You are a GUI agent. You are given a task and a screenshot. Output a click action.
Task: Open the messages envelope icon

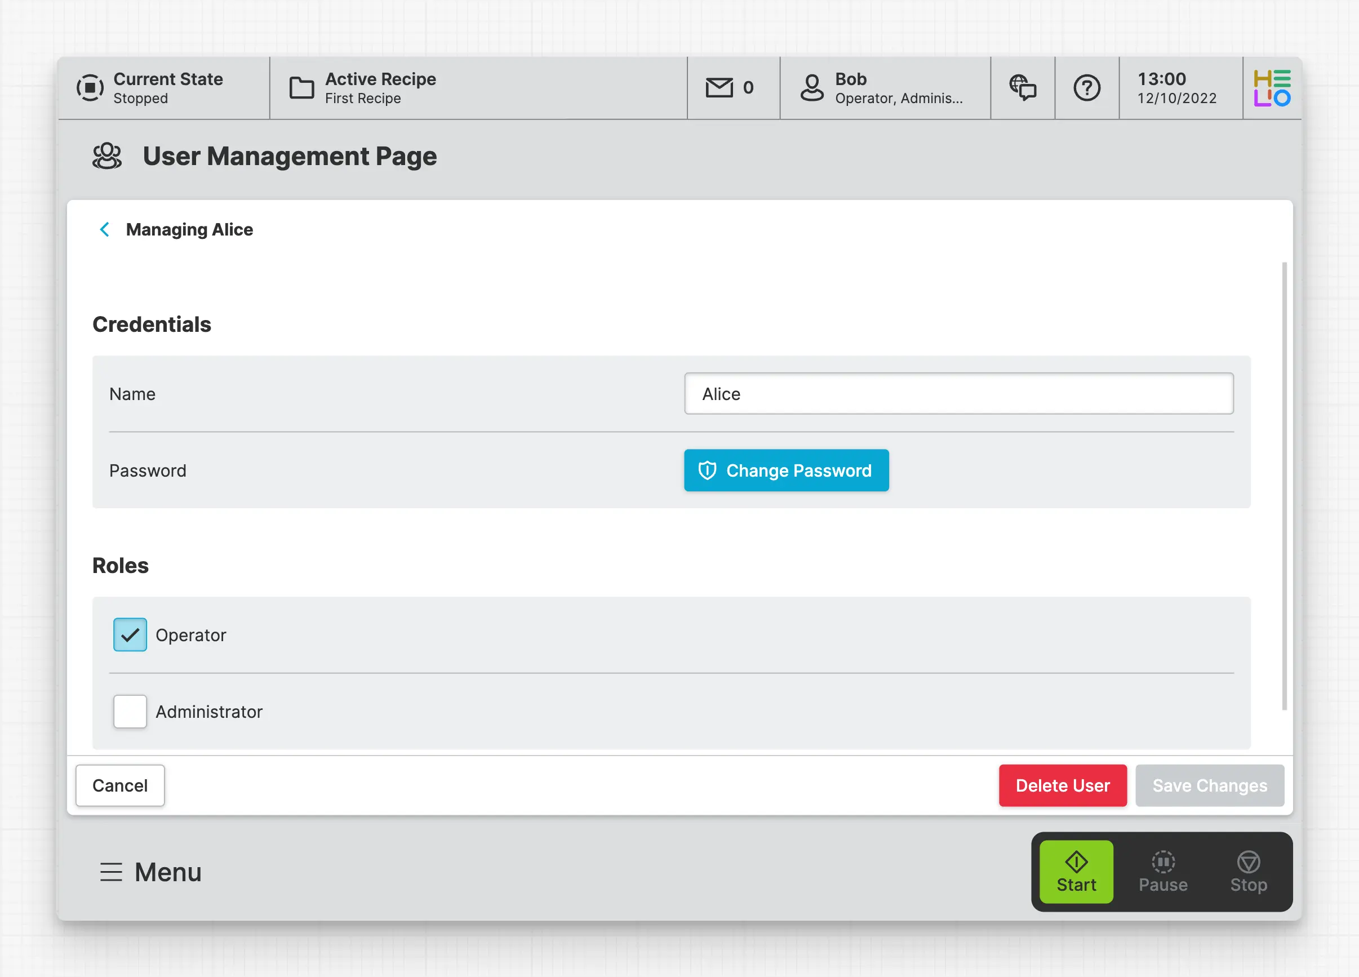[719, 88]
